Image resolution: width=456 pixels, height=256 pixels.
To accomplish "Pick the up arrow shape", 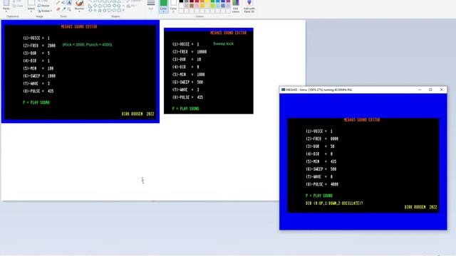I will (x=119, y=6).
